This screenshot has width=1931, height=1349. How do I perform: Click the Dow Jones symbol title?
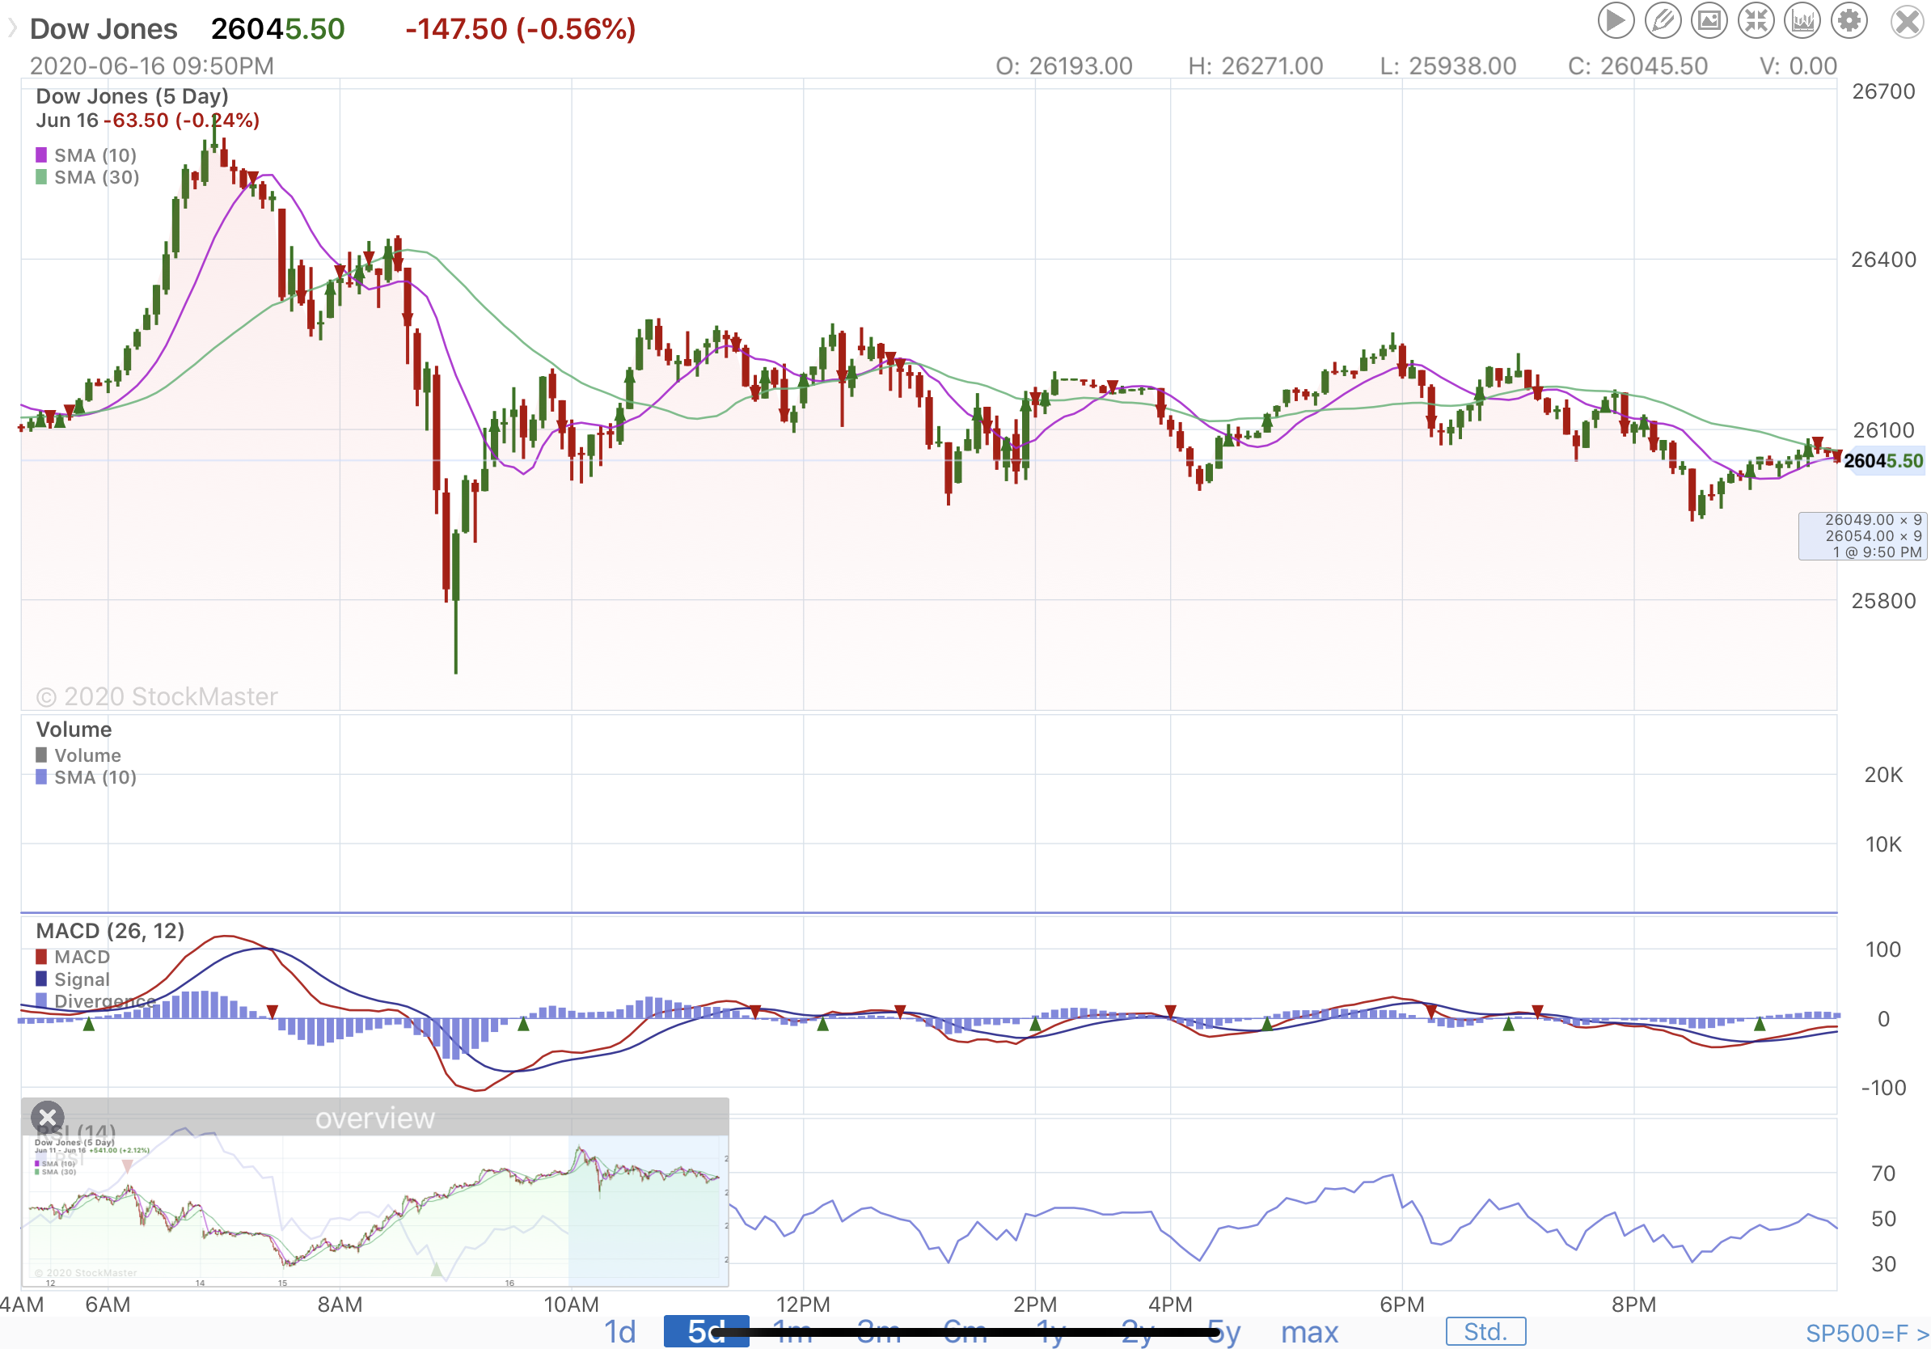[104, 28]
